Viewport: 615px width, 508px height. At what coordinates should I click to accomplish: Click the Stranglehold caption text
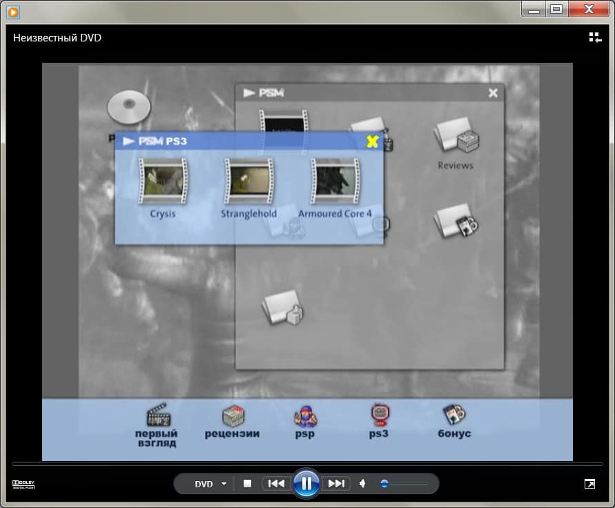(x=248, y=214)
